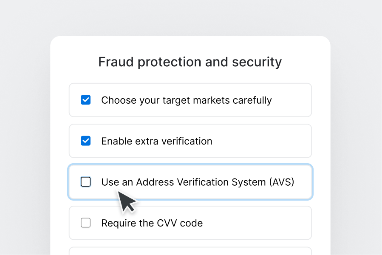Viewport: 382px width, 255px height.
Task: Click the checkmark icon beside extra verification
Action: click(x=85, y=141)
